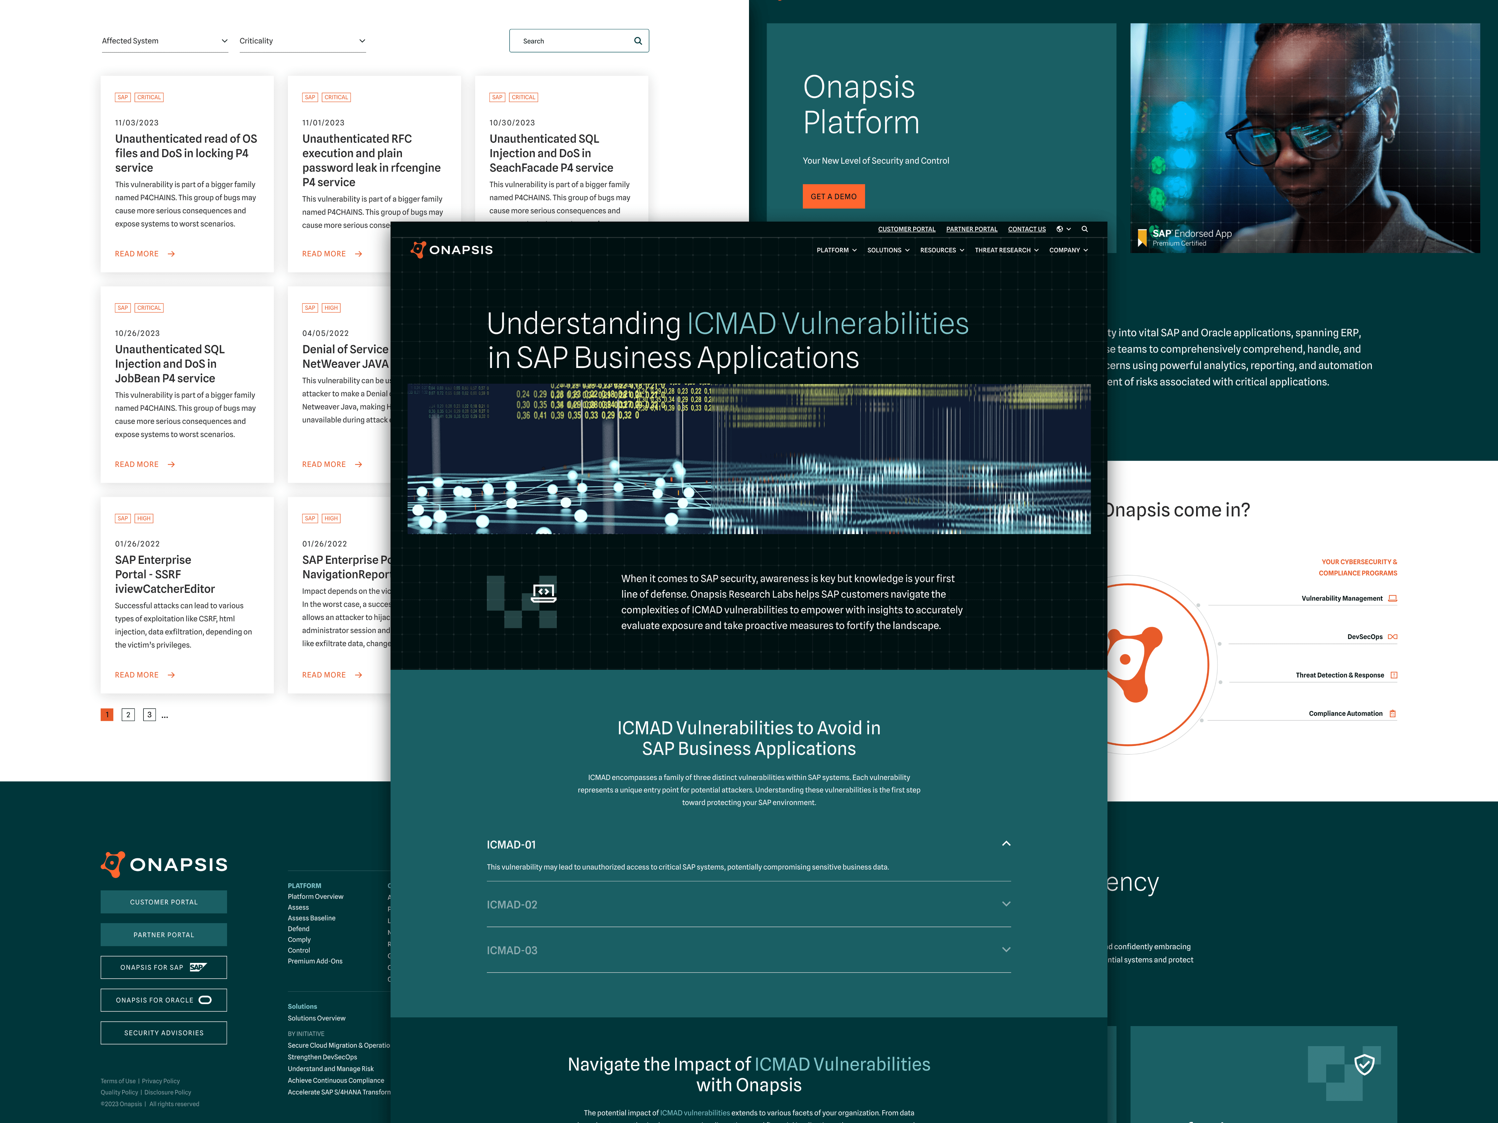Read more on the RFC execution rfcengine advisory
1498x1123 pixels.
coord(332,254)
